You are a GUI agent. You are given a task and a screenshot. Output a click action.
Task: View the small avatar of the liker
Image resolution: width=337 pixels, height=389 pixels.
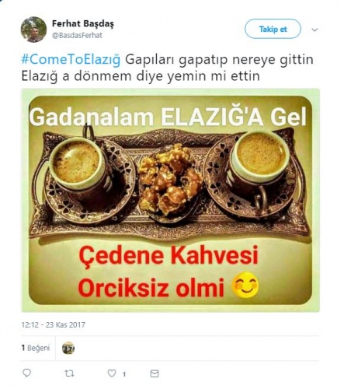pyautogui.click(x=68, y=348)
